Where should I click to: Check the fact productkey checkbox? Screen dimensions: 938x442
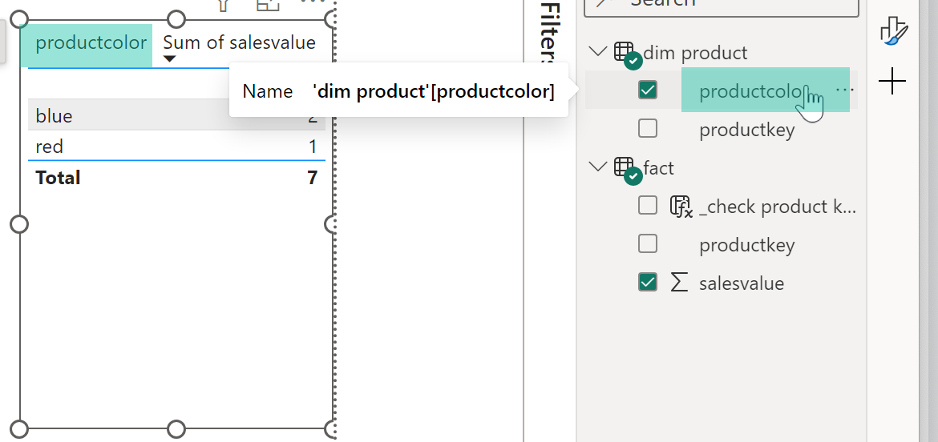pos(648,243)
